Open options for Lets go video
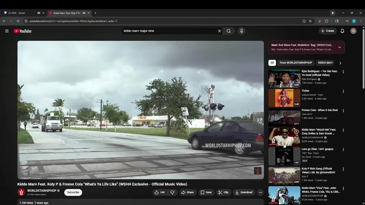 [343, 150]
